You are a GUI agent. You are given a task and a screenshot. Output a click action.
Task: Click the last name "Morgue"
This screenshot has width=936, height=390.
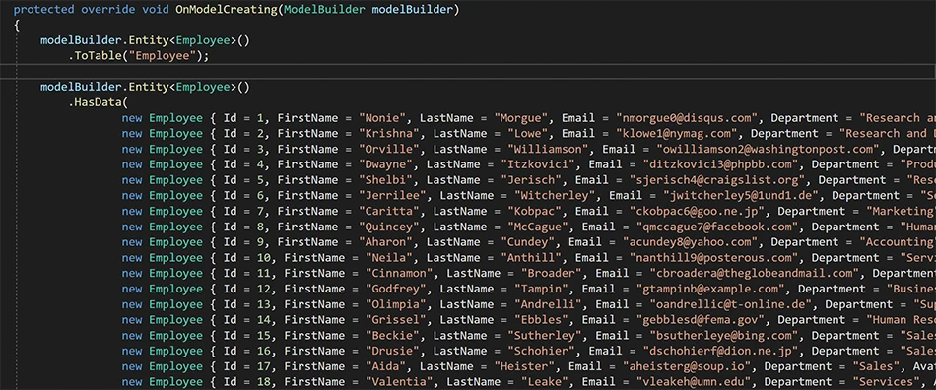[x=521, y=118]
